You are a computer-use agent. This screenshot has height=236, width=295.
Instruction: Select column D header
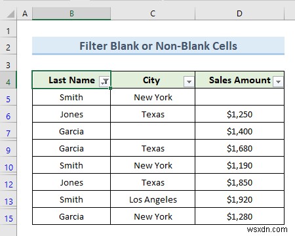tap(239, 14)
